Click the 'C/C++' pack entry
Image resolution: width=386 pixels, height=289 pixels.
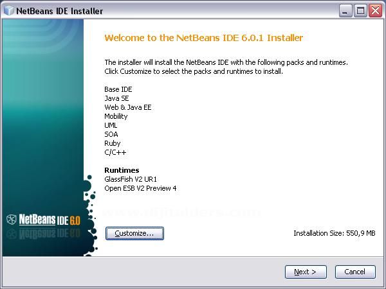(115, 152)
